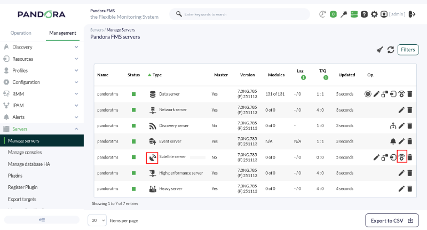
Task: Expand the Profiles menu section
Action: [x=42, y=70]
